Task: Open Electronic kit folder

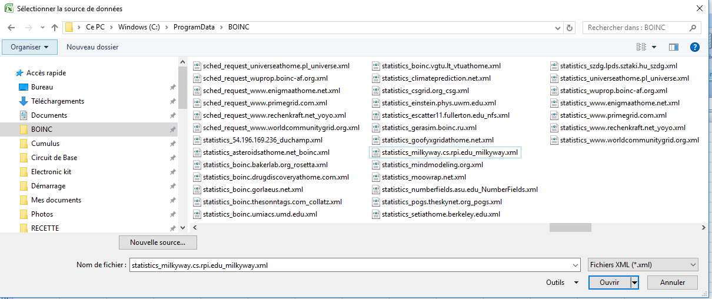Action: click(51, 172)
